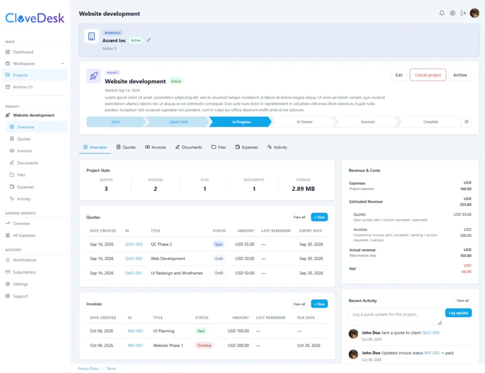This screenshot has height=373, width=485.
Task: Open QUO-003 link in Recent Activity
Action: coord(430,333)
